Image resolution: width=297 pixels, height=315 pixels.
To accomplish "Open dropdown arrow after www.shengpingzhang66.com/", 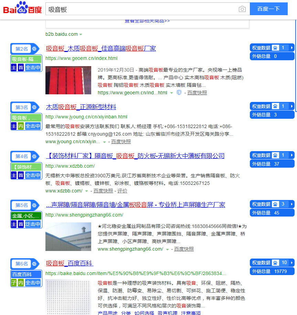I will pyautogui.click(x=167, y=250).
